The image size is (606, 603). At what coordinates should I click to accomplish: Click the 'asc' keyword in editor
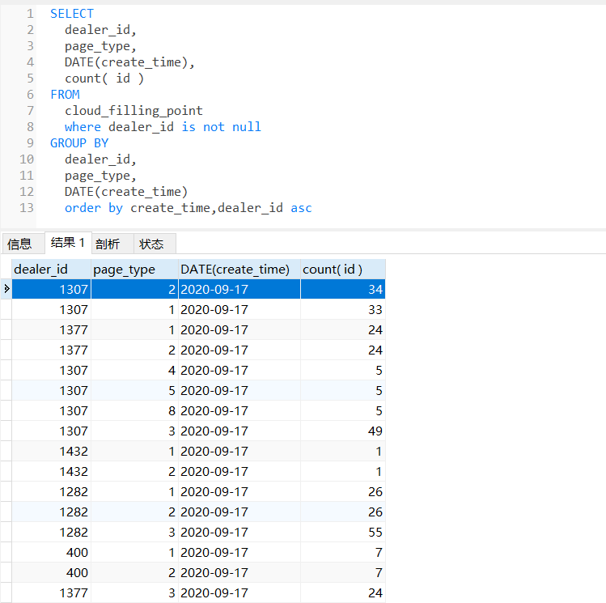tap(301, 208)
